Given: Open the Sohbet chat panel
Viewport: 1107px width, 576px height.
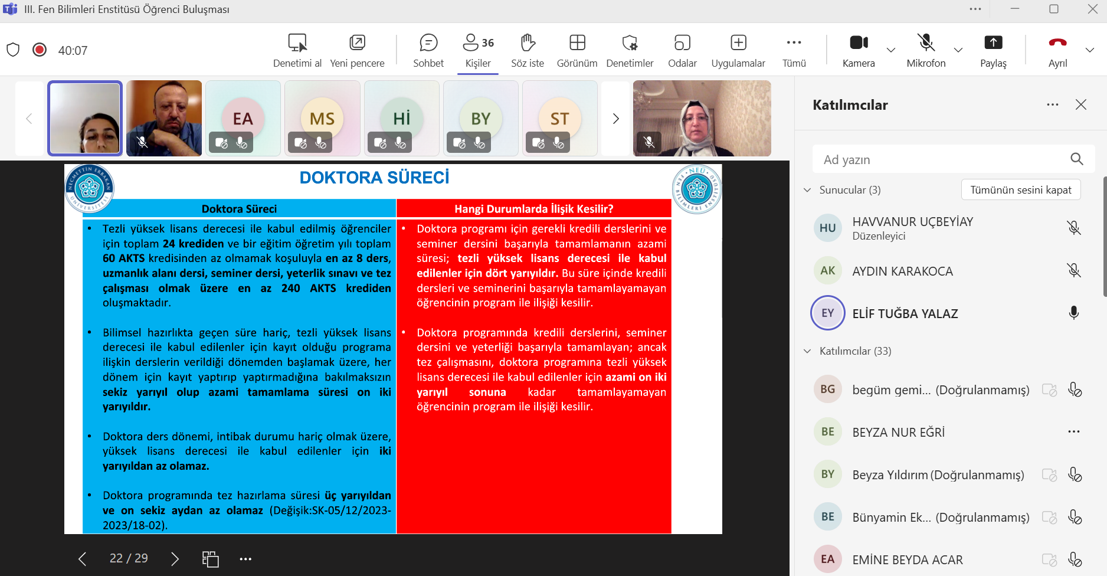Looking at the screenshot, I should tap(428, 50).
